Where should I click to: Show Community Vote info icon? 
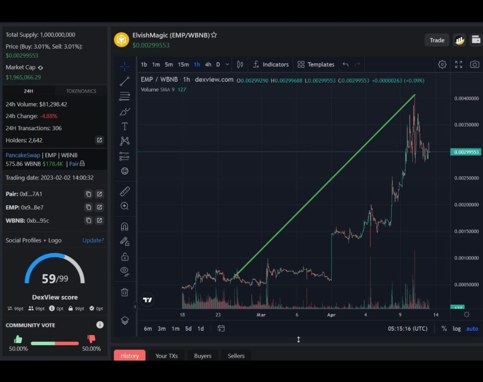(x=100, y=325)
